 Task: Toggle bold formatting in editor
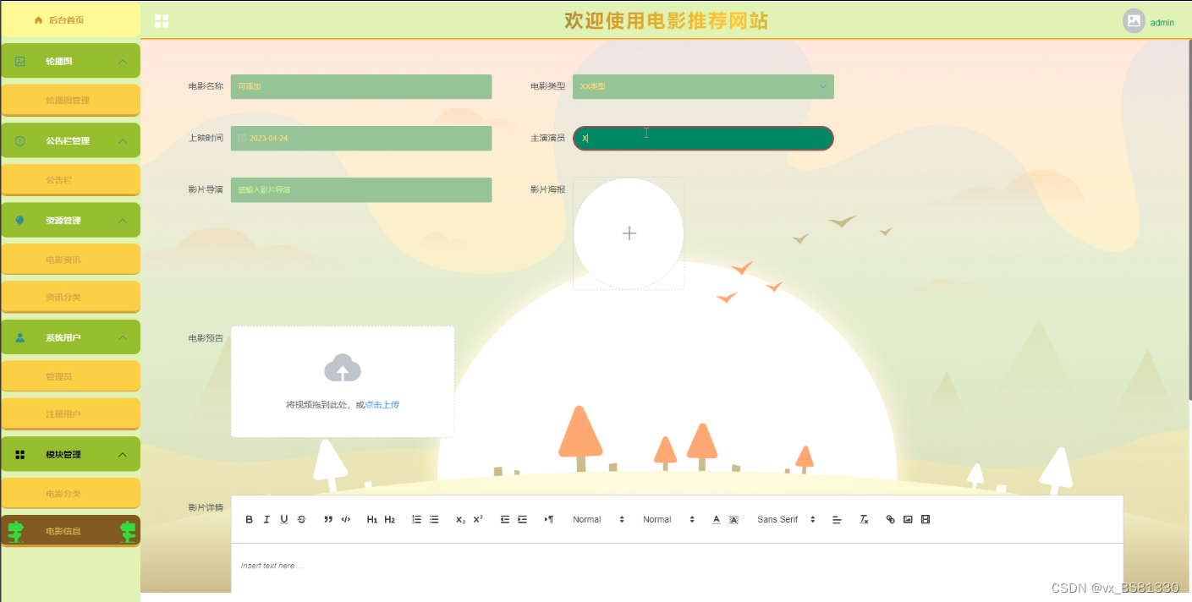249,519
